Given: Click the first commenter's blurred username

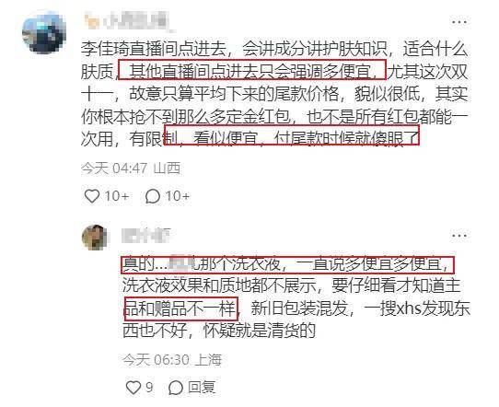Looking at the screenshot, I should click(x=130, y=22).
